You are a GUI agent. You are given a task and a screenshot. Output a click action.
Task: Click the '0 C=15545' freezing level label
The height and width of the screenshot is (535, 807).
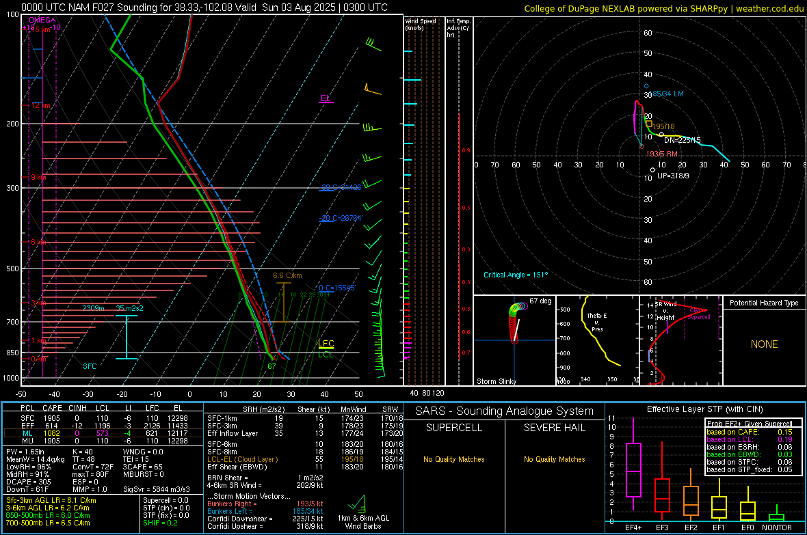point(337,288)
